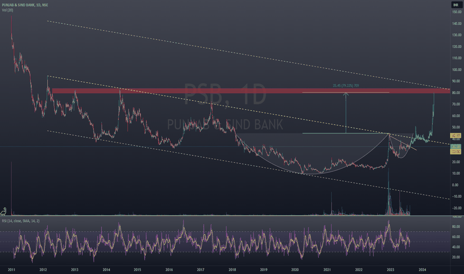Click the green 33.30 last price tag

pos(456,146)
